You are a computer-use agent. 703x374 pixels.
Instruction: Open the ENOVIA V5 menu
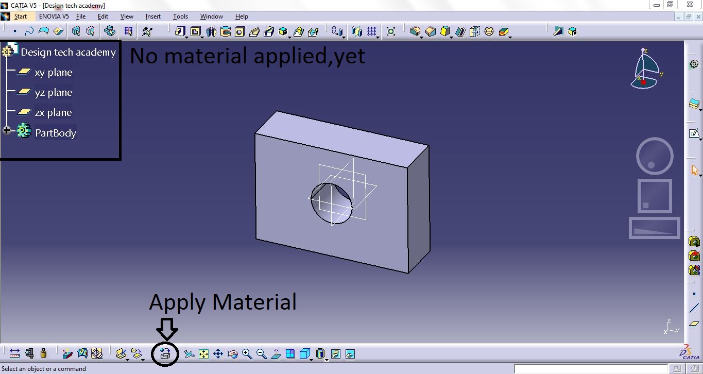coord(53,16)
